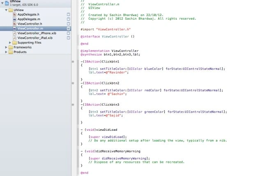Open AppDelegate.m in the navigator
Screen dimensions: 267x176
(x=29, y=19)
